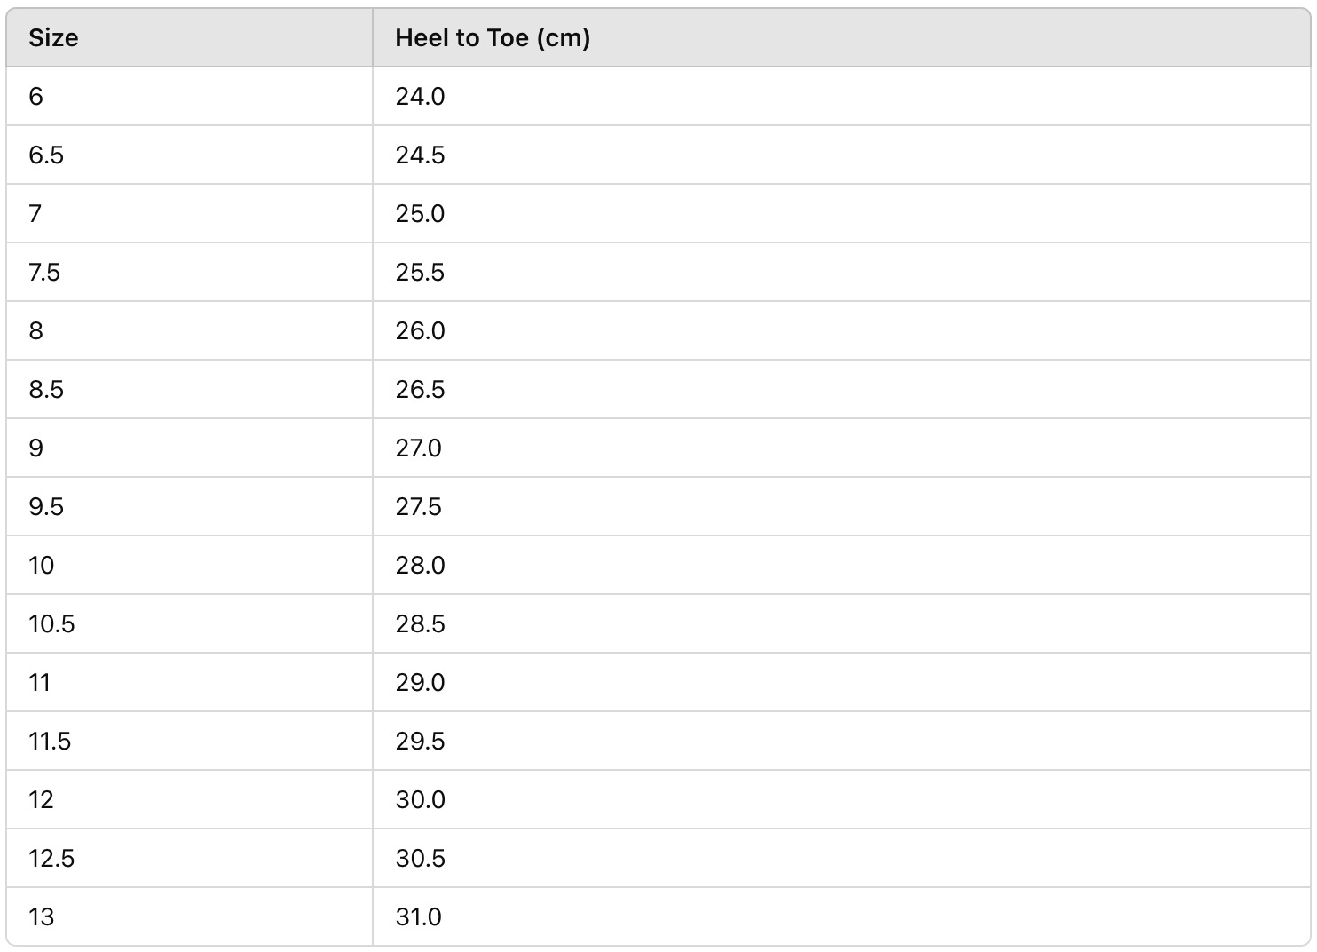The image size is (1317, 952).
Task: Select the size 6 cell
Action: click(36, 96)
